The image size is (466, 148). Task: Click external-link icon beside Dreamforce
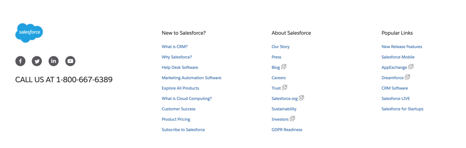point(408,77)
